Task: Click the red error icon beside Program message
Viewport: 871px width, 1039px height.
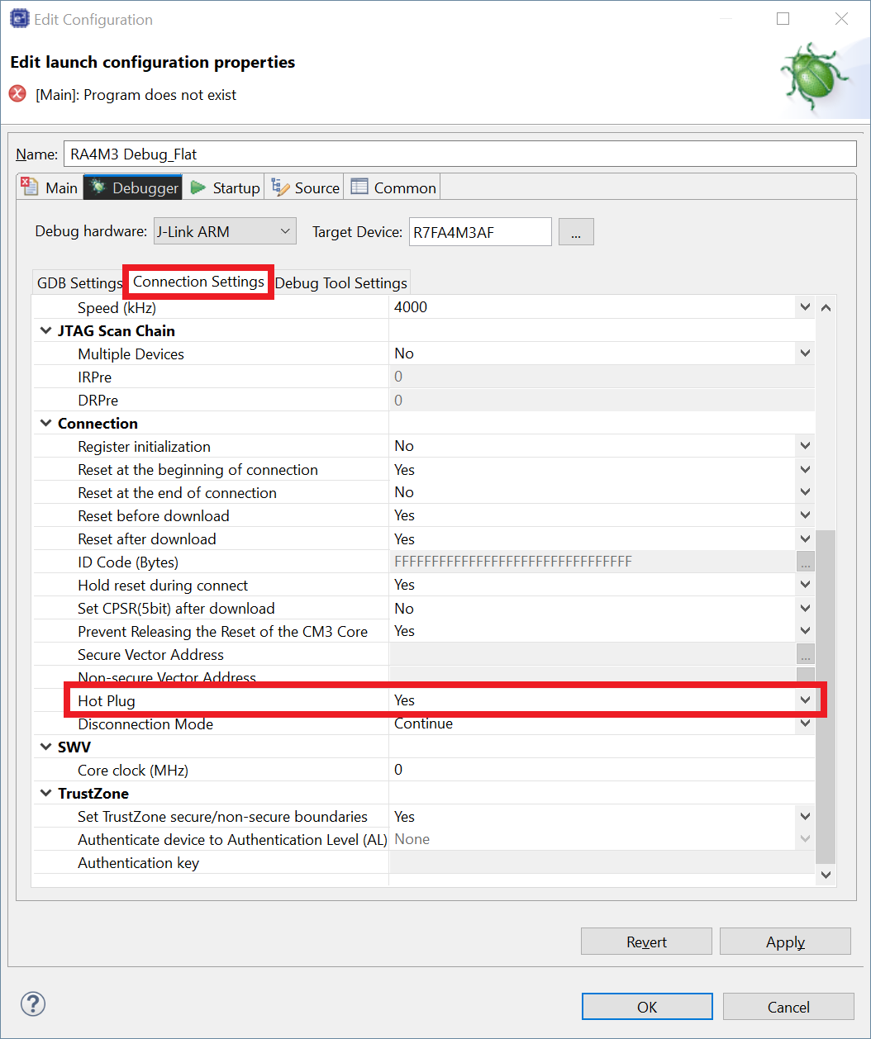Action: pos(17,94)
